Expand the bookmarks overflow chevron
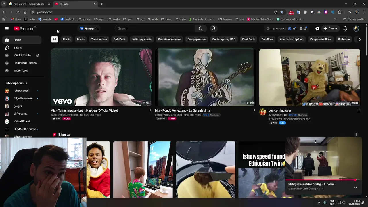Viewport: 368px width, 207px height. point(335,19)
